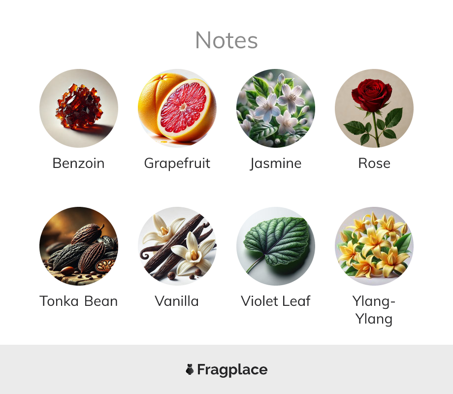
Task: Select the Tonka Bean image
Action: [x=79, y=246]
